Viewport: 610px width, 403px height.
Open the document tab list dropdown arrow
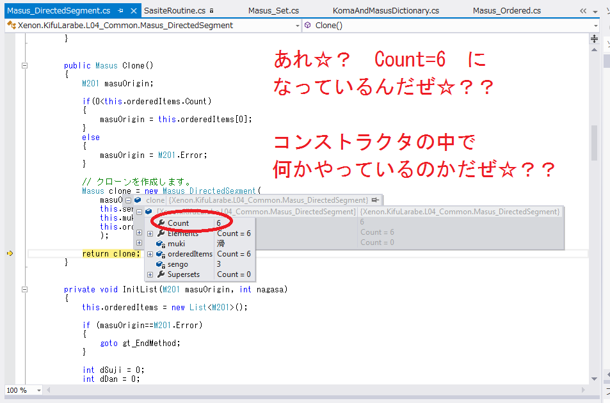[x=595, y=12]
